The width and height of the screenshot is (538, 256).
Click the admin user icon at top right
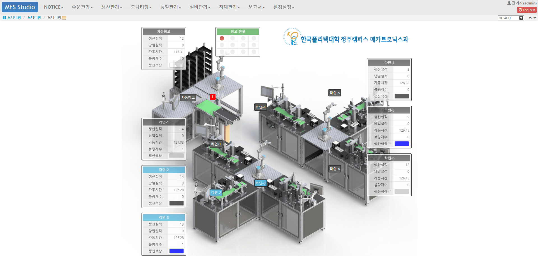pos(509,3)
